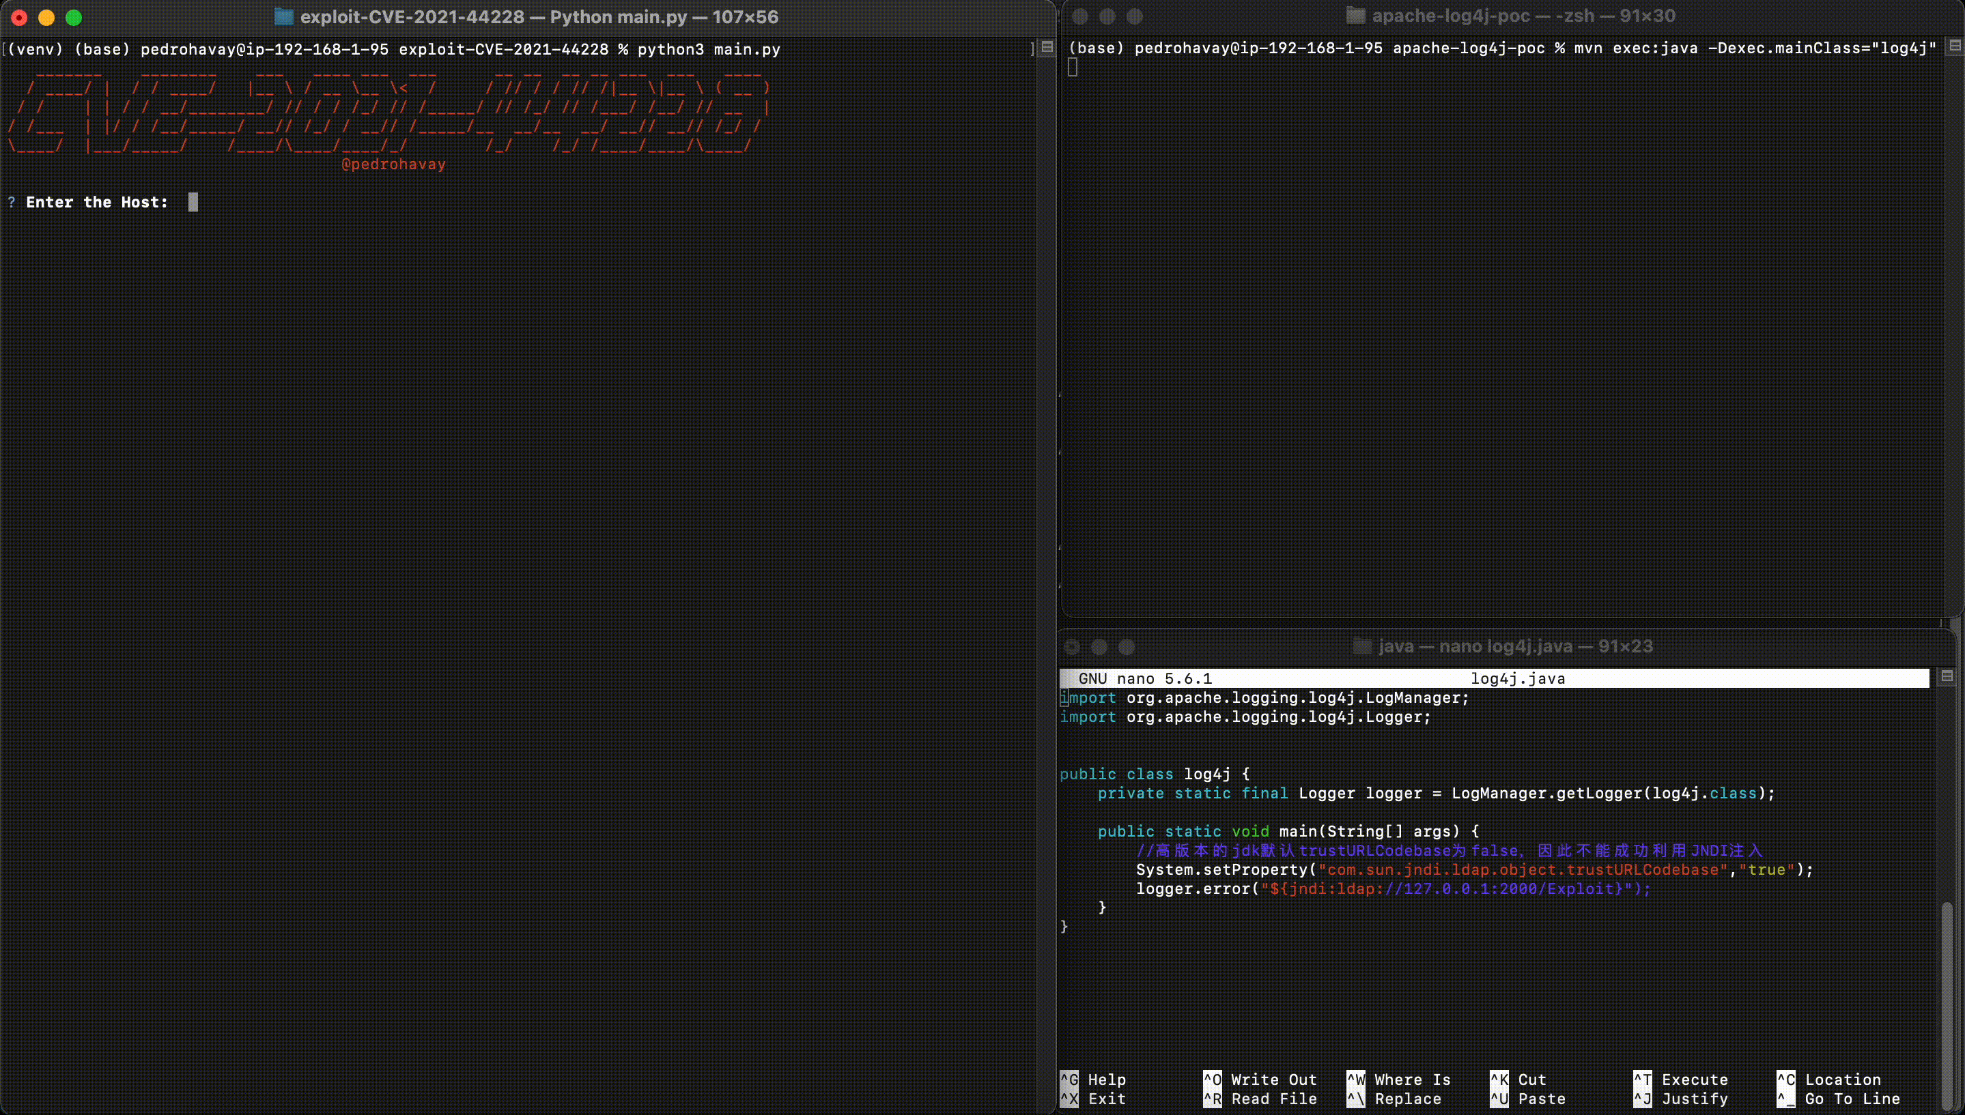Click the split pane icon in nano window

[x=1947, y=676]
